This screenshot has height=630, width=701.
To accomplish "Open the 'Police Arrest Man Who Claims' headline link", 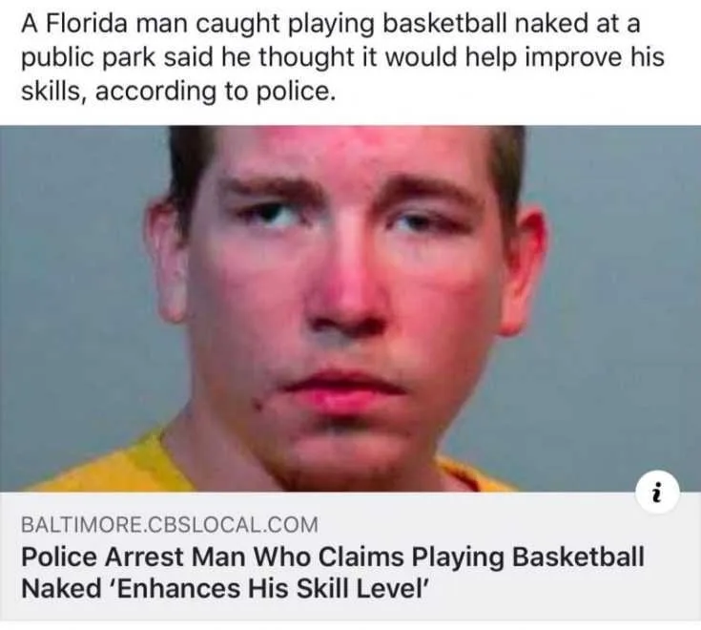I will coord(333,573).
